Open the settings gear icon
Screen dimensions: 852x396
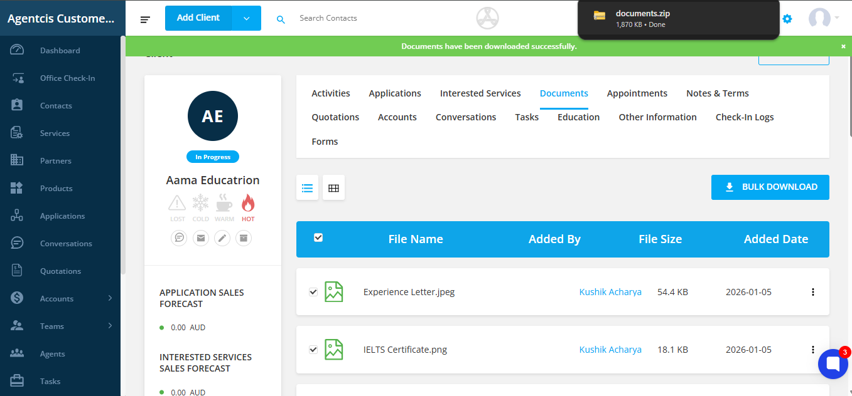(787, 19)
